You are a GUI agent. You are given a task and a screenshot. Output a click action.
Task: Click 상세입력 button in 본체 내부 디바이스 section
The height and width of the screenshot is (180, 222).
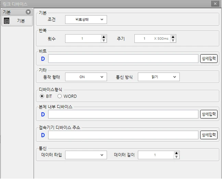pyautogui.click(x=209, y=114)
